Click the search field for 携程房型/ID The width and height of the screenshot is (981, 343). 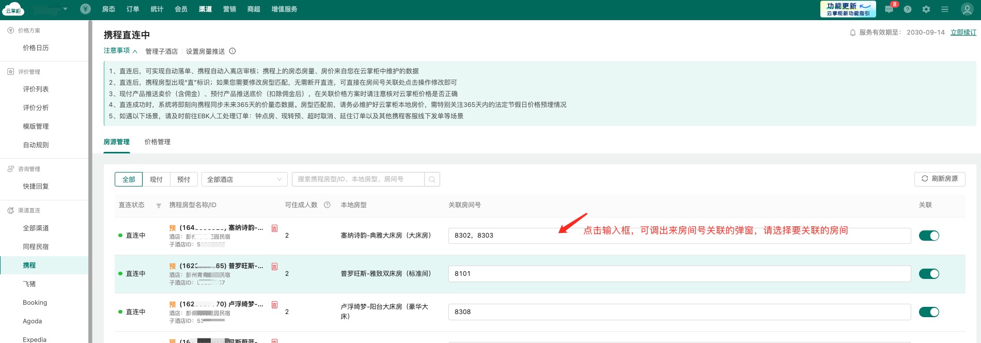(358, 179)
